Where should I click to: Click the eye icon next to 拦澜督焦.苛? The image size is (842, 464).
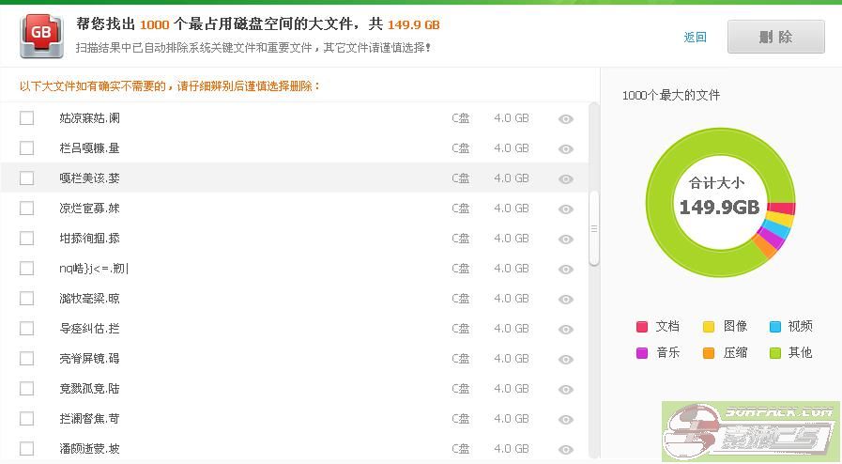[x=566, y=419]
